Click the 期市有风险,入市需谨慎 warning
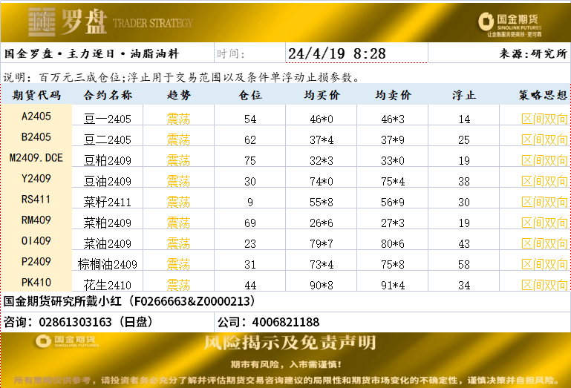 (286, 364)
